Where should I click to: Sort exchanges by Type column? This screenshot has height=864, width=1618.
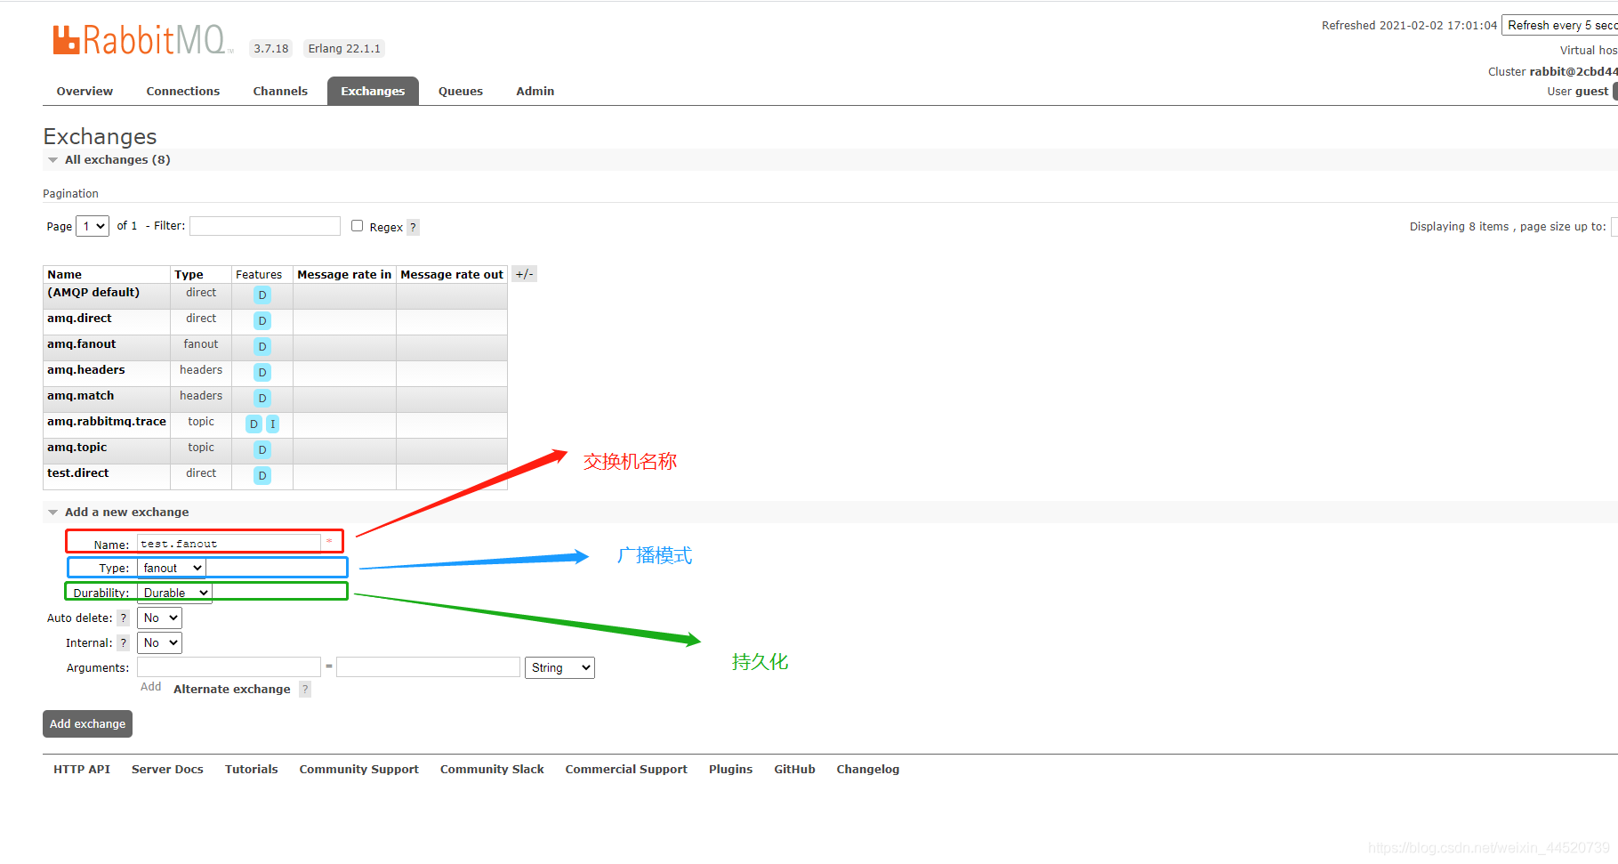tap(189, 275)
